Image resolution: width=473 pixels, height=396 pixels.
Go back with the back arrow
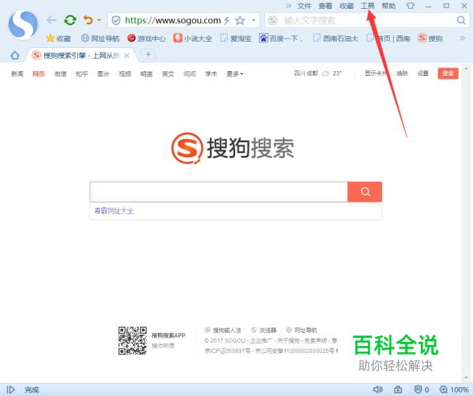coord(51,21)
